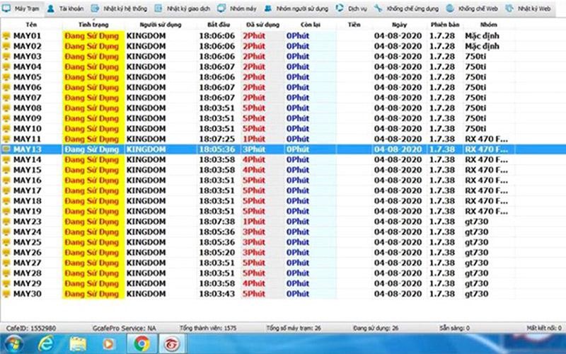Click start time 18:03:43 of MAY30
Image resolution: width=566 pixels, height=354 pixels.
click(217, 294)
